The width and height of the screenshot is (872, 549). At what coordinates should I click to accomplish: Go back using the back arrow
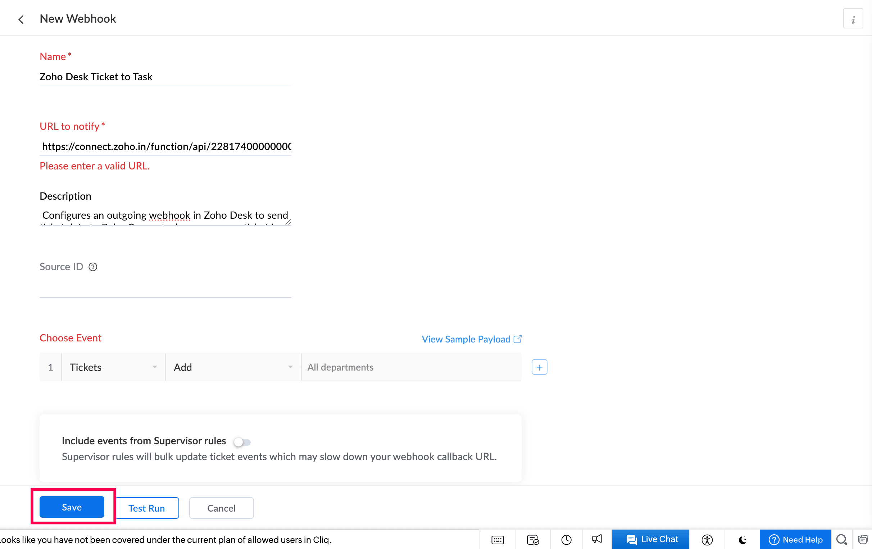pos(21,19)
